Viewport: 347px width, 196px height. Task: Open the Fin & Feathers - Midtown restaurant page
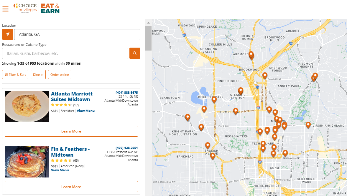(70, 152)
